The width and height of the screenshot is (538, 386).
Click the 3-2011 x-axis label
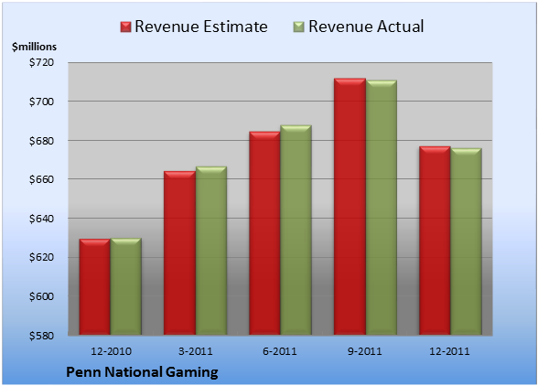pyautogui.click(x=196, y=351)
